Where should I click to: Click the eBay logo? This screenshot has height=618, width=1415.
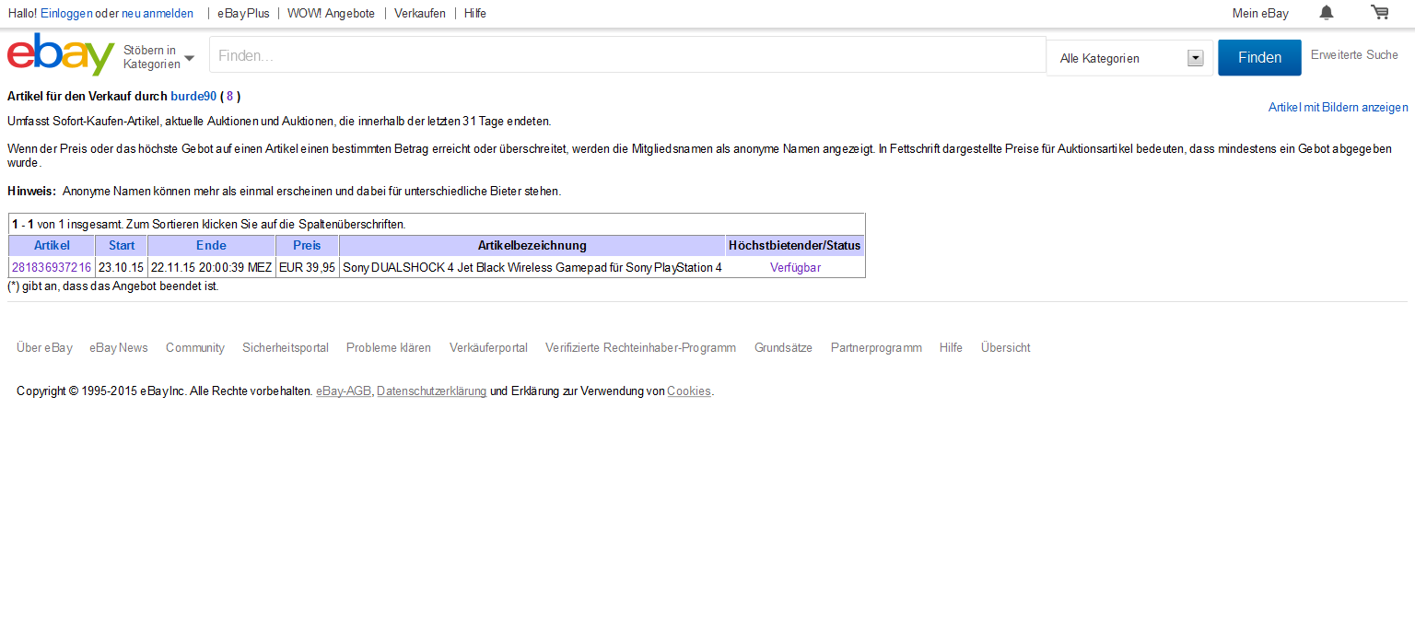point(61,55)
